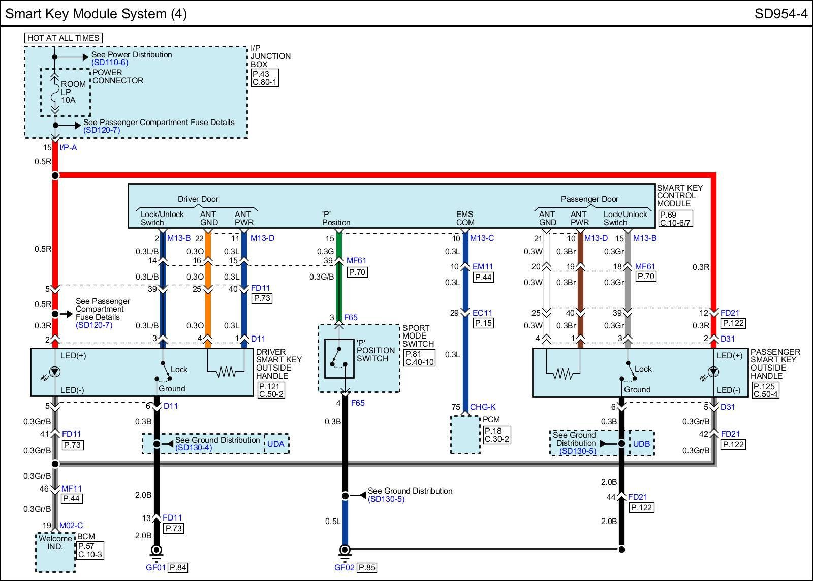Screen dimensions: 813x581
Task: Select the driver handle LED symbol
Action: pyautogui.click(x=55, y=372)
